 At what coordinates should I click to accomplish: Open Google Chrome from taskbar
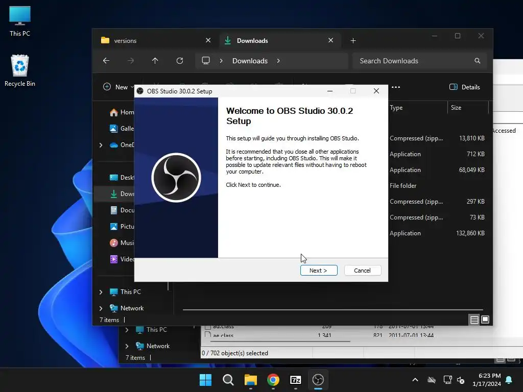pos(273,380)
